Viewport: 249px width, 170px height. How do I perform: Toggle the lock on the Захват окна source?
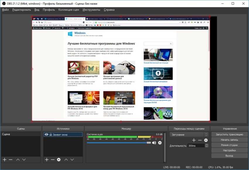[50, 134]
